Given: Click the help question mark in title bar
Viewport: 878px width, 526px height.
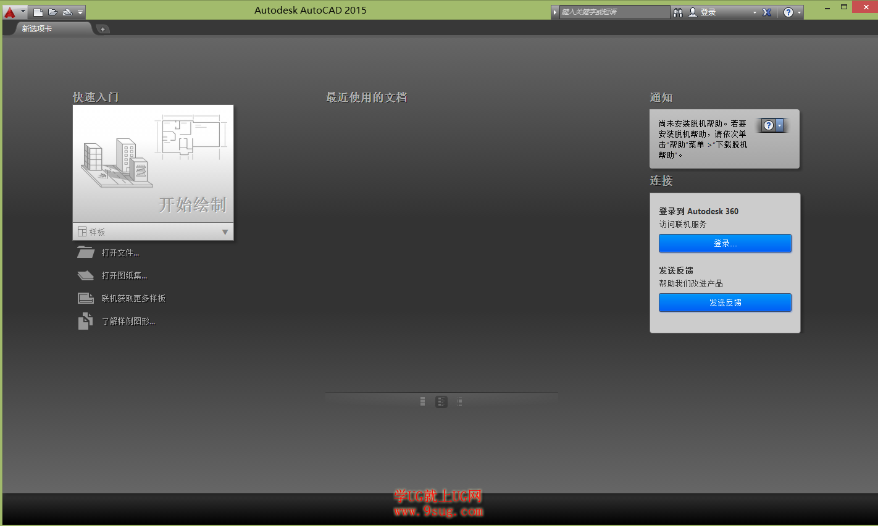Looking at the screenshot, I should (788, 12).
